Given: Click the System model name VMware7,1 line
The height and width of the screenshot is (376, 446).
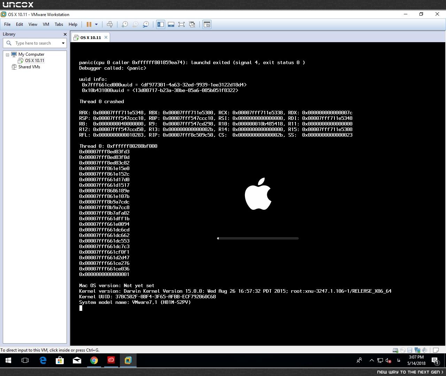Looking at the screenshot, I should pyautogui.click(x=135, y=302).
